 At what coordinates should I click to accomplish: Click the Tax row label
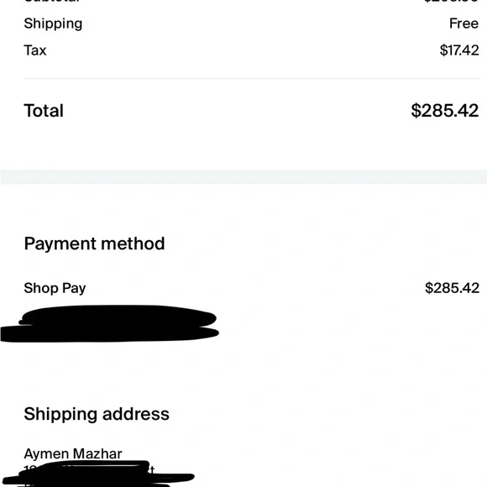pos(35,50)
